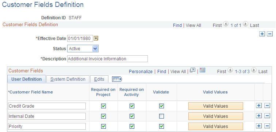
Task: Click Find link in Customer Fields grid
Action: [x=162, y=72]
